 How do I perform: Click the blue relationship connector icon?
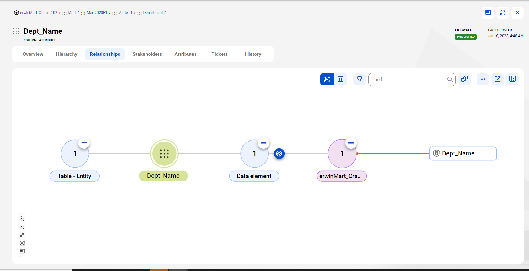tap(279, 154)
